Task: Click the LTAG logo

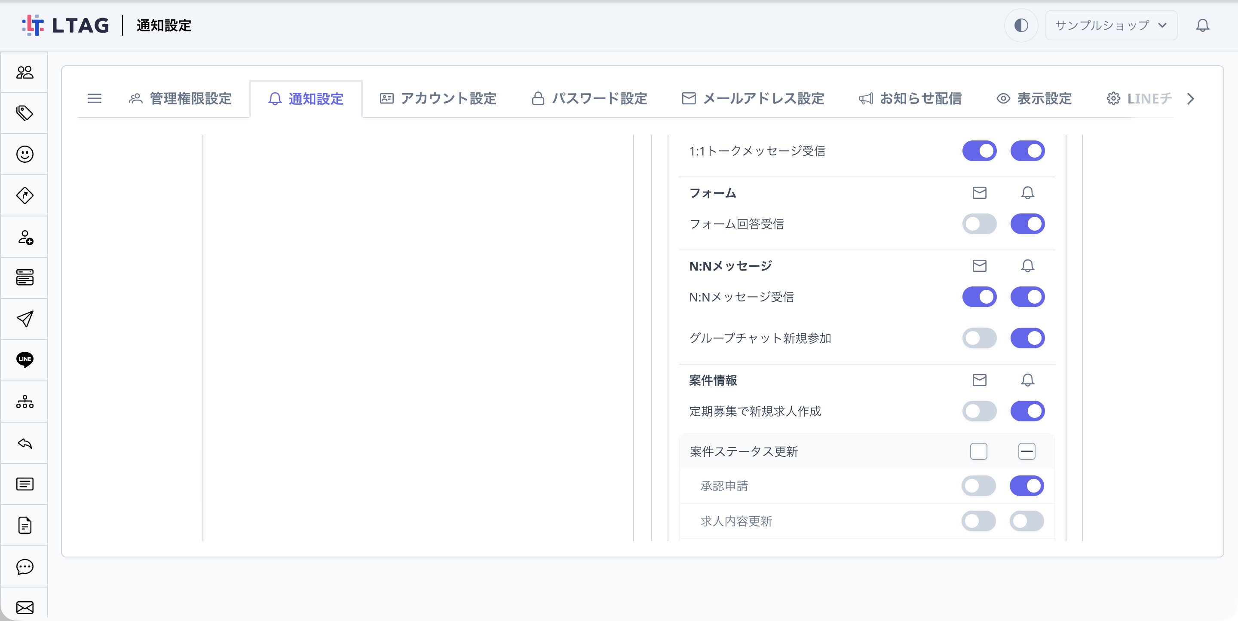Action: click(x=66, y=25)
